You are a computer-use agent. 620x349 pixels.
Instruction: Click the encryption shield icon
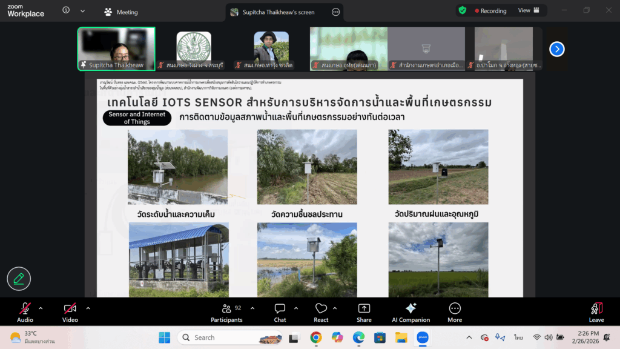coord(463,10)
